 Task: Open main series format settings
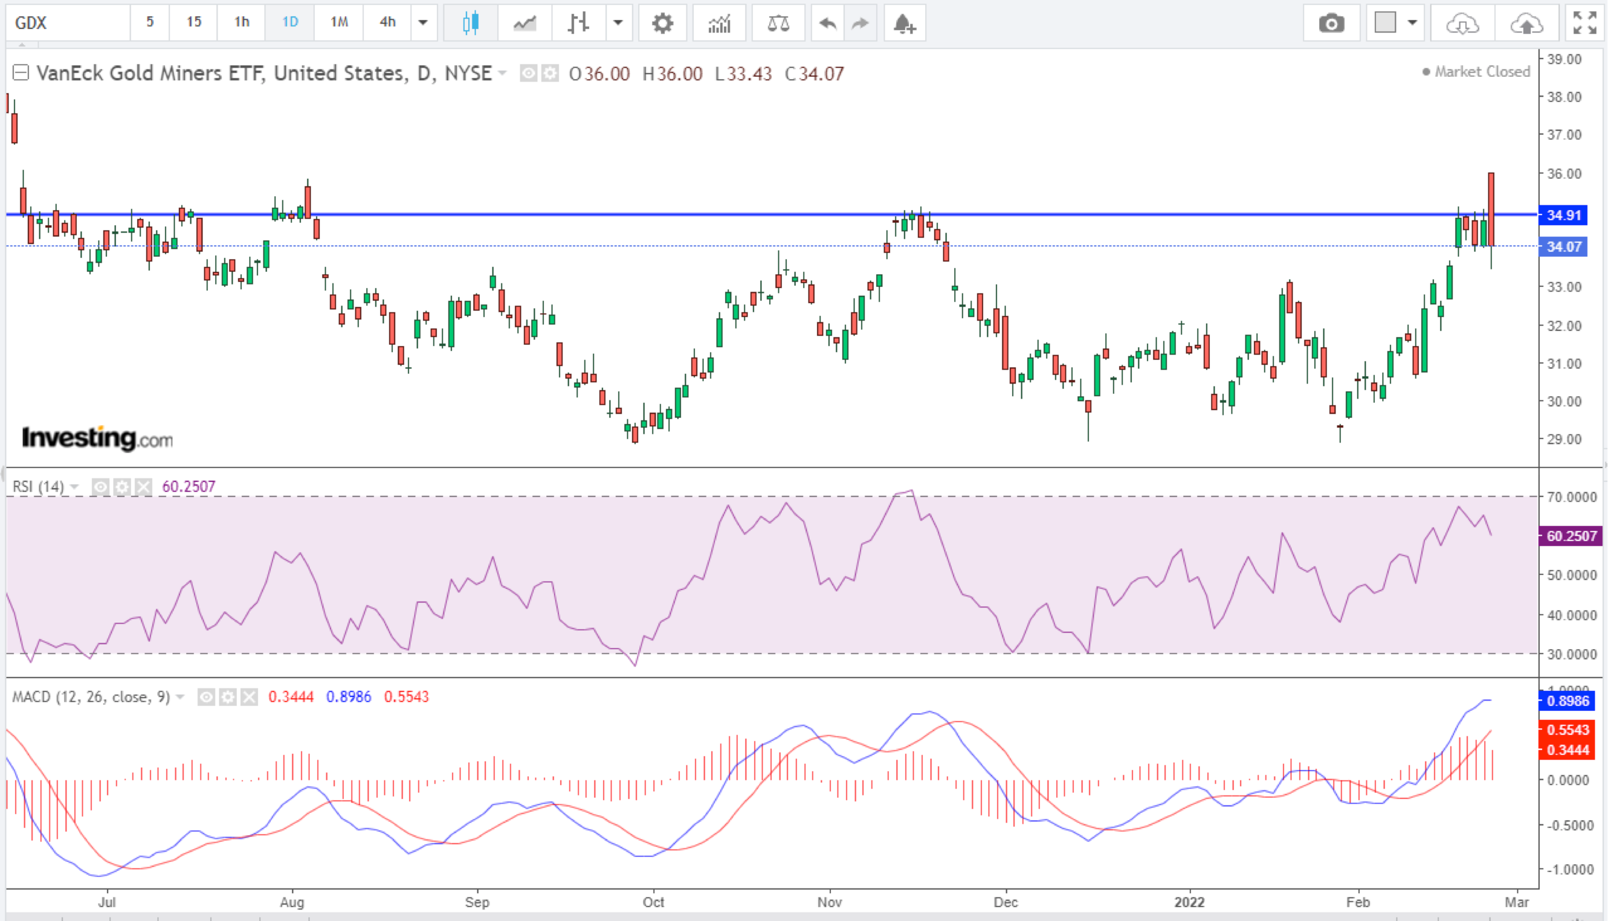(x=550, y=73)
